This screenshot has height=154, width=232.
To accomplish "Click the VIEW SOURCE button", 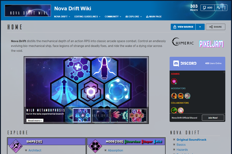I will pyautogui.click(x=183, y=27).
